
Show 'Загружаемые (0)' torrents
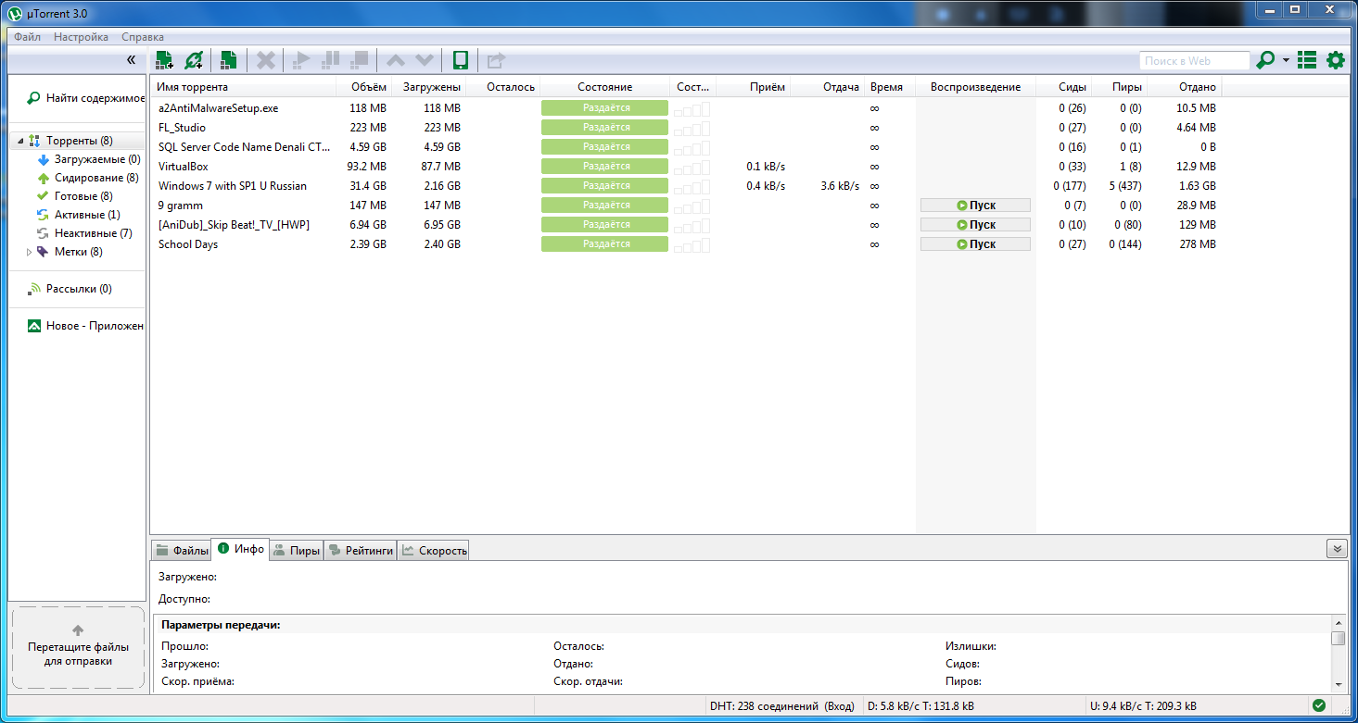(89, 159)
